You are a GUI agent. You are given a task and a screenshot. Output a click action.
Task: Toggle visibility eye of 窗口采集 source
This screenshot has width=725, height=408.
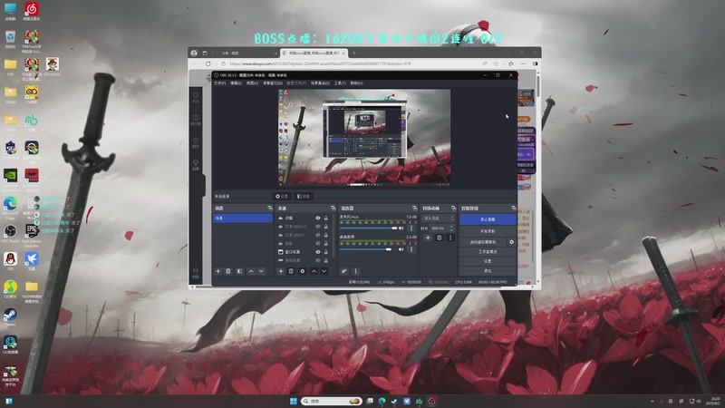pos(318,252)
